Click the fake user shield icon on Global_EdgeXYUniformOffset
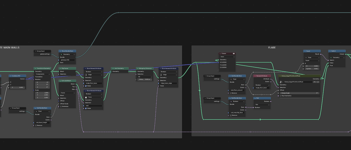The width and height of the screenshot is (351, 150). click(x=318, y=82)
